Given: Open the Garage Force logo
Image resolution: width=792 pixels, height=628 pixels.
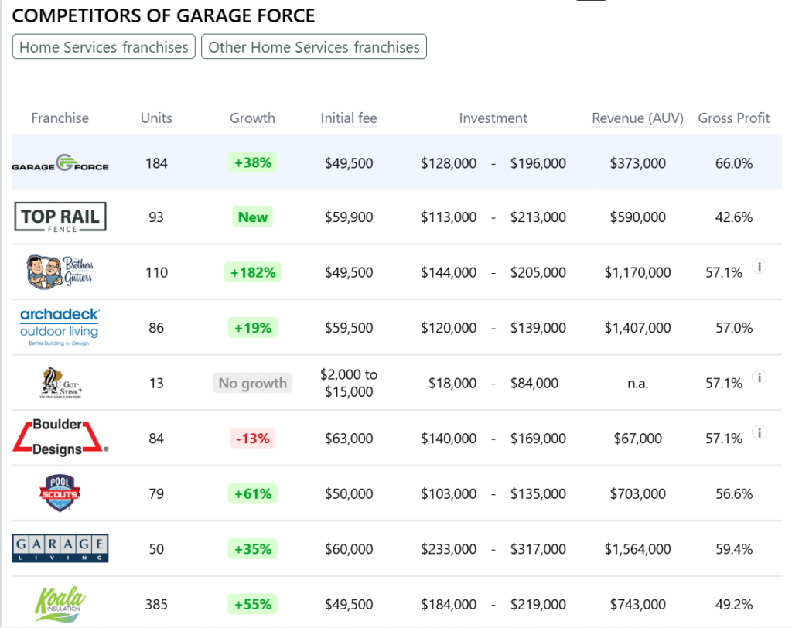Looking at the screenshot, I should (x=60, y=162).
